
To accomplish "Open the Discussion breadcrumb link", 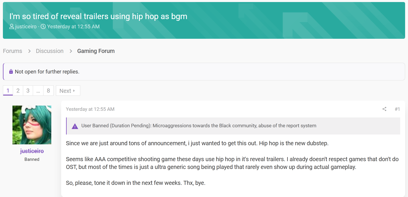I will 50,51.
